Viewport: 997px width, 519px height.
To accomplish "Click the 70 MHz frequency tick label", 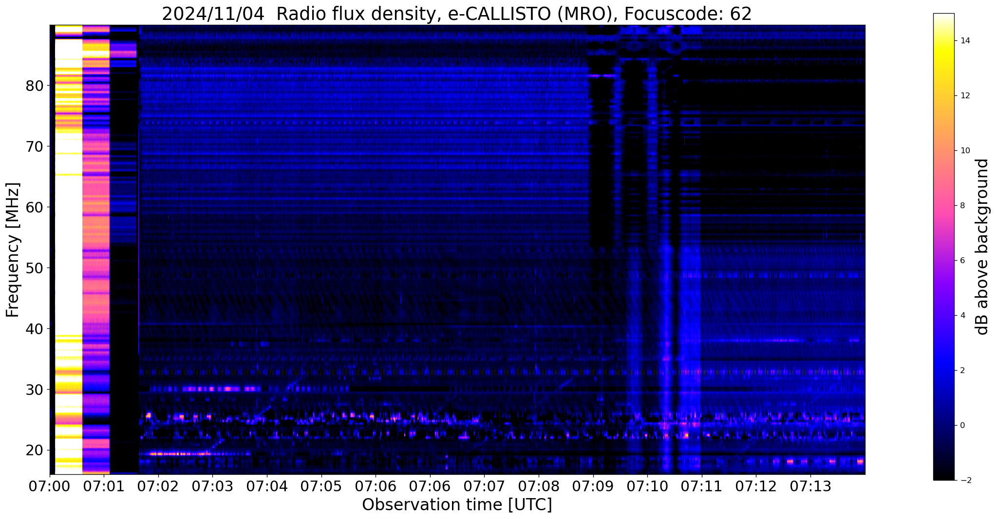I will (35, 146).
